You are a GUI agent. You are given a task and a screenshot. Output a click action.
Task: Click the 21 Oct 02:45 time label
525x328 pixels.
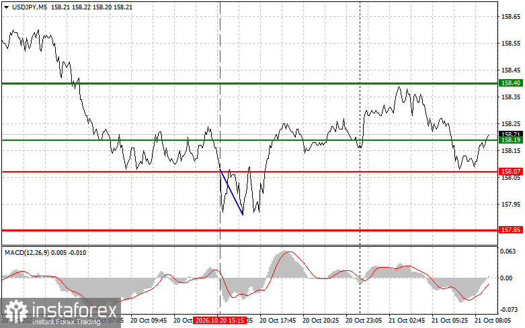point(407,321)
